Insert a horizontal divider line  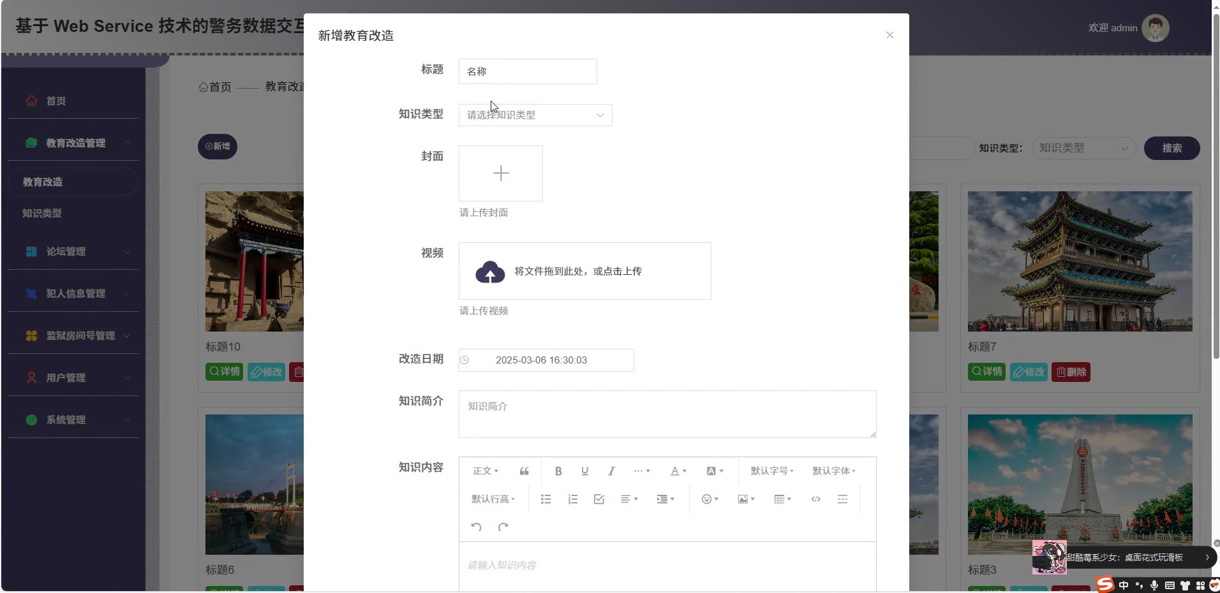pyautogui.click(x=842, y=499)
